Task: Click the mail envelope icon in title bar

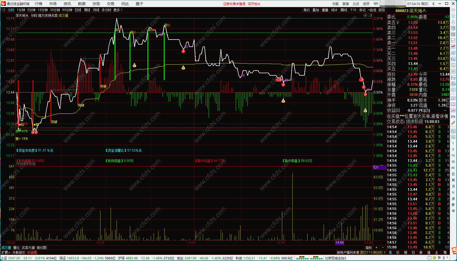Action: [x=375, y=4]
